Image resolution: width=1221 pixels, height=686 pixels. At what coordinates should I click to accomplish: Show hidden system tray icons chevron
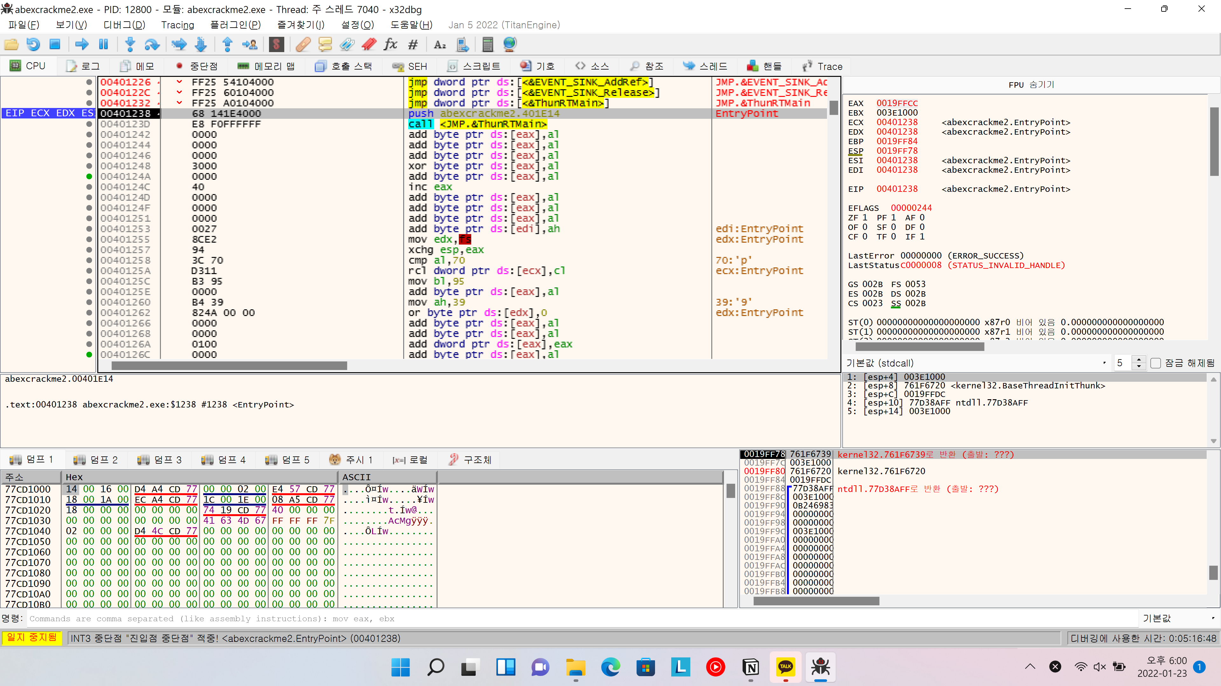click(x=1030, y=667)
